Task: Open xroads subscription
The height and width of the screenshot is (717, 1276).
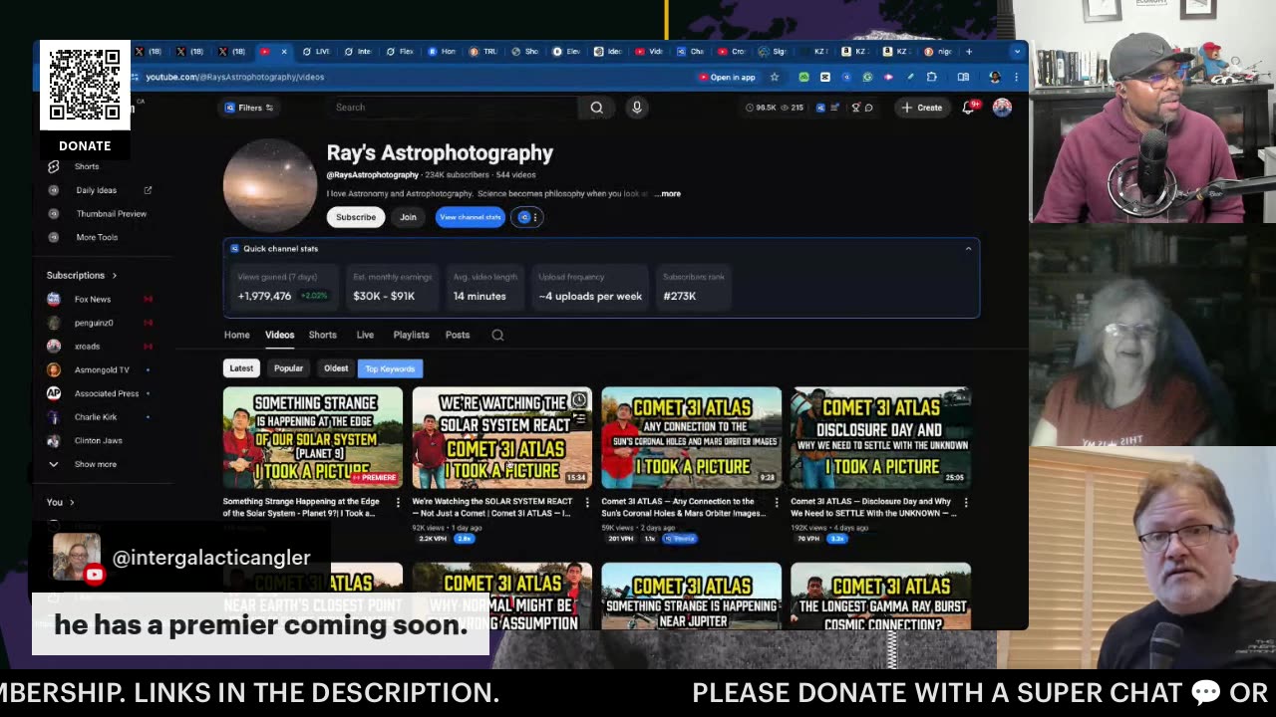Action: click(87, 347)
